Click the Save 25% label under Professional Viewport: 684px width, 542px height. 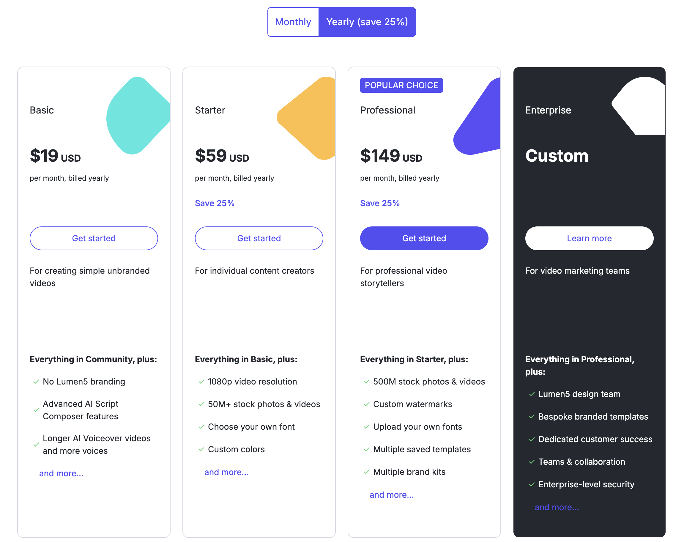[x=380, y=203]
